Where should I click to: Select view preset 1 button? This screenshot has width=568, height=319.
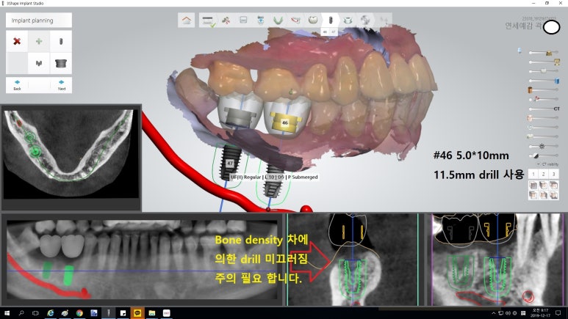click(534, 174)
